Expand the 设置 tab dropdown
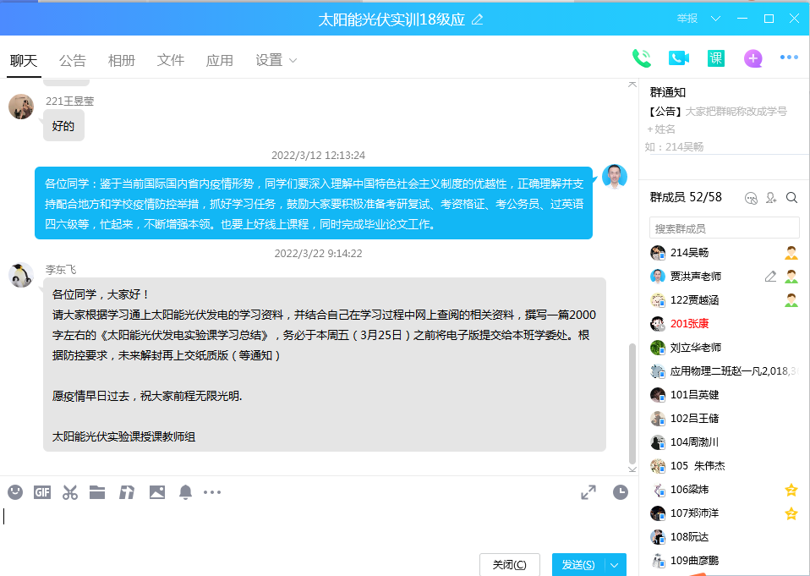810x576 pixels. (x=293, y=61)
